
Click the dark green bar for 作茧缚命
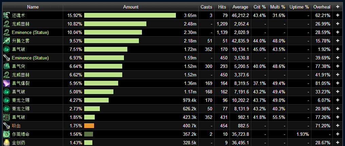[89, 134]
